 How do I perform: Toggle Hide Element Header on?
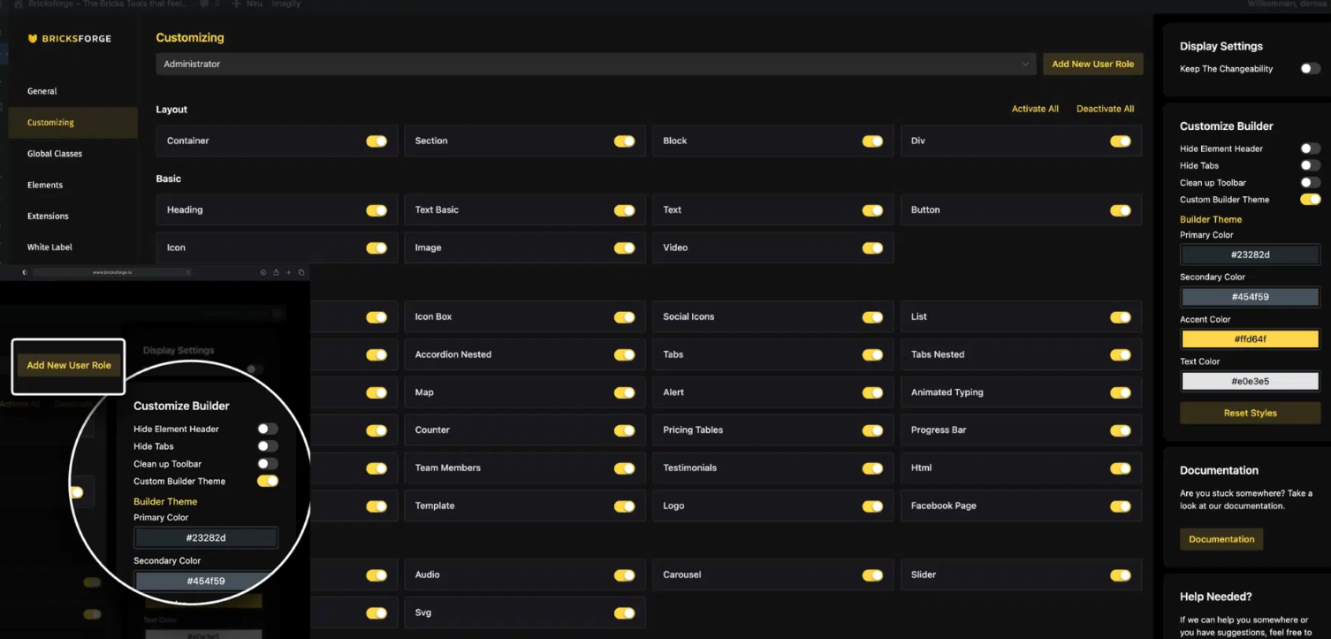[x=1311, y=148]
